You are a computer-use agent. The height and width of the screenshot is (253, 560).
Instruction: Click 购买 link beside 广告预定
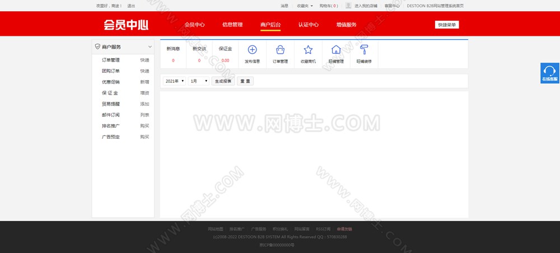point(144,137)
